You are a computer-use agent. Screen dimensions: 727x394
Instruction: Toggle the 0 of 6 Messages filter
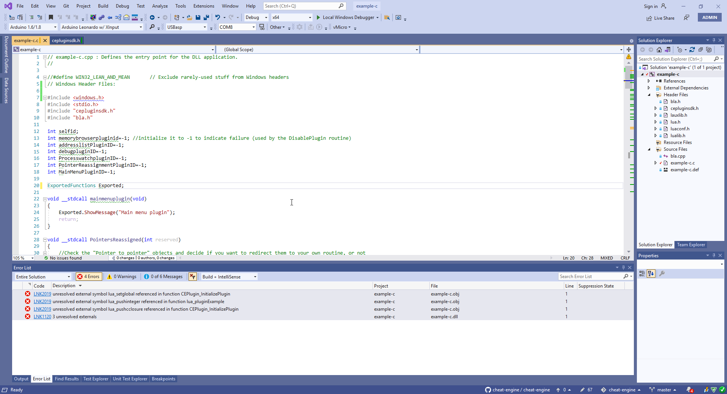point(163,277)
